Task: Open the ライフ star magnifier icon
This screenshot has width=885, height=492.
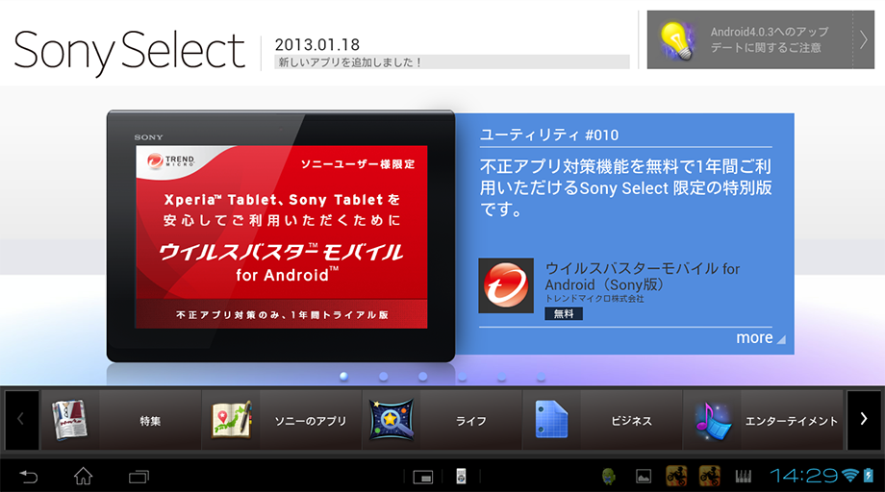Action: click(392, 419)
